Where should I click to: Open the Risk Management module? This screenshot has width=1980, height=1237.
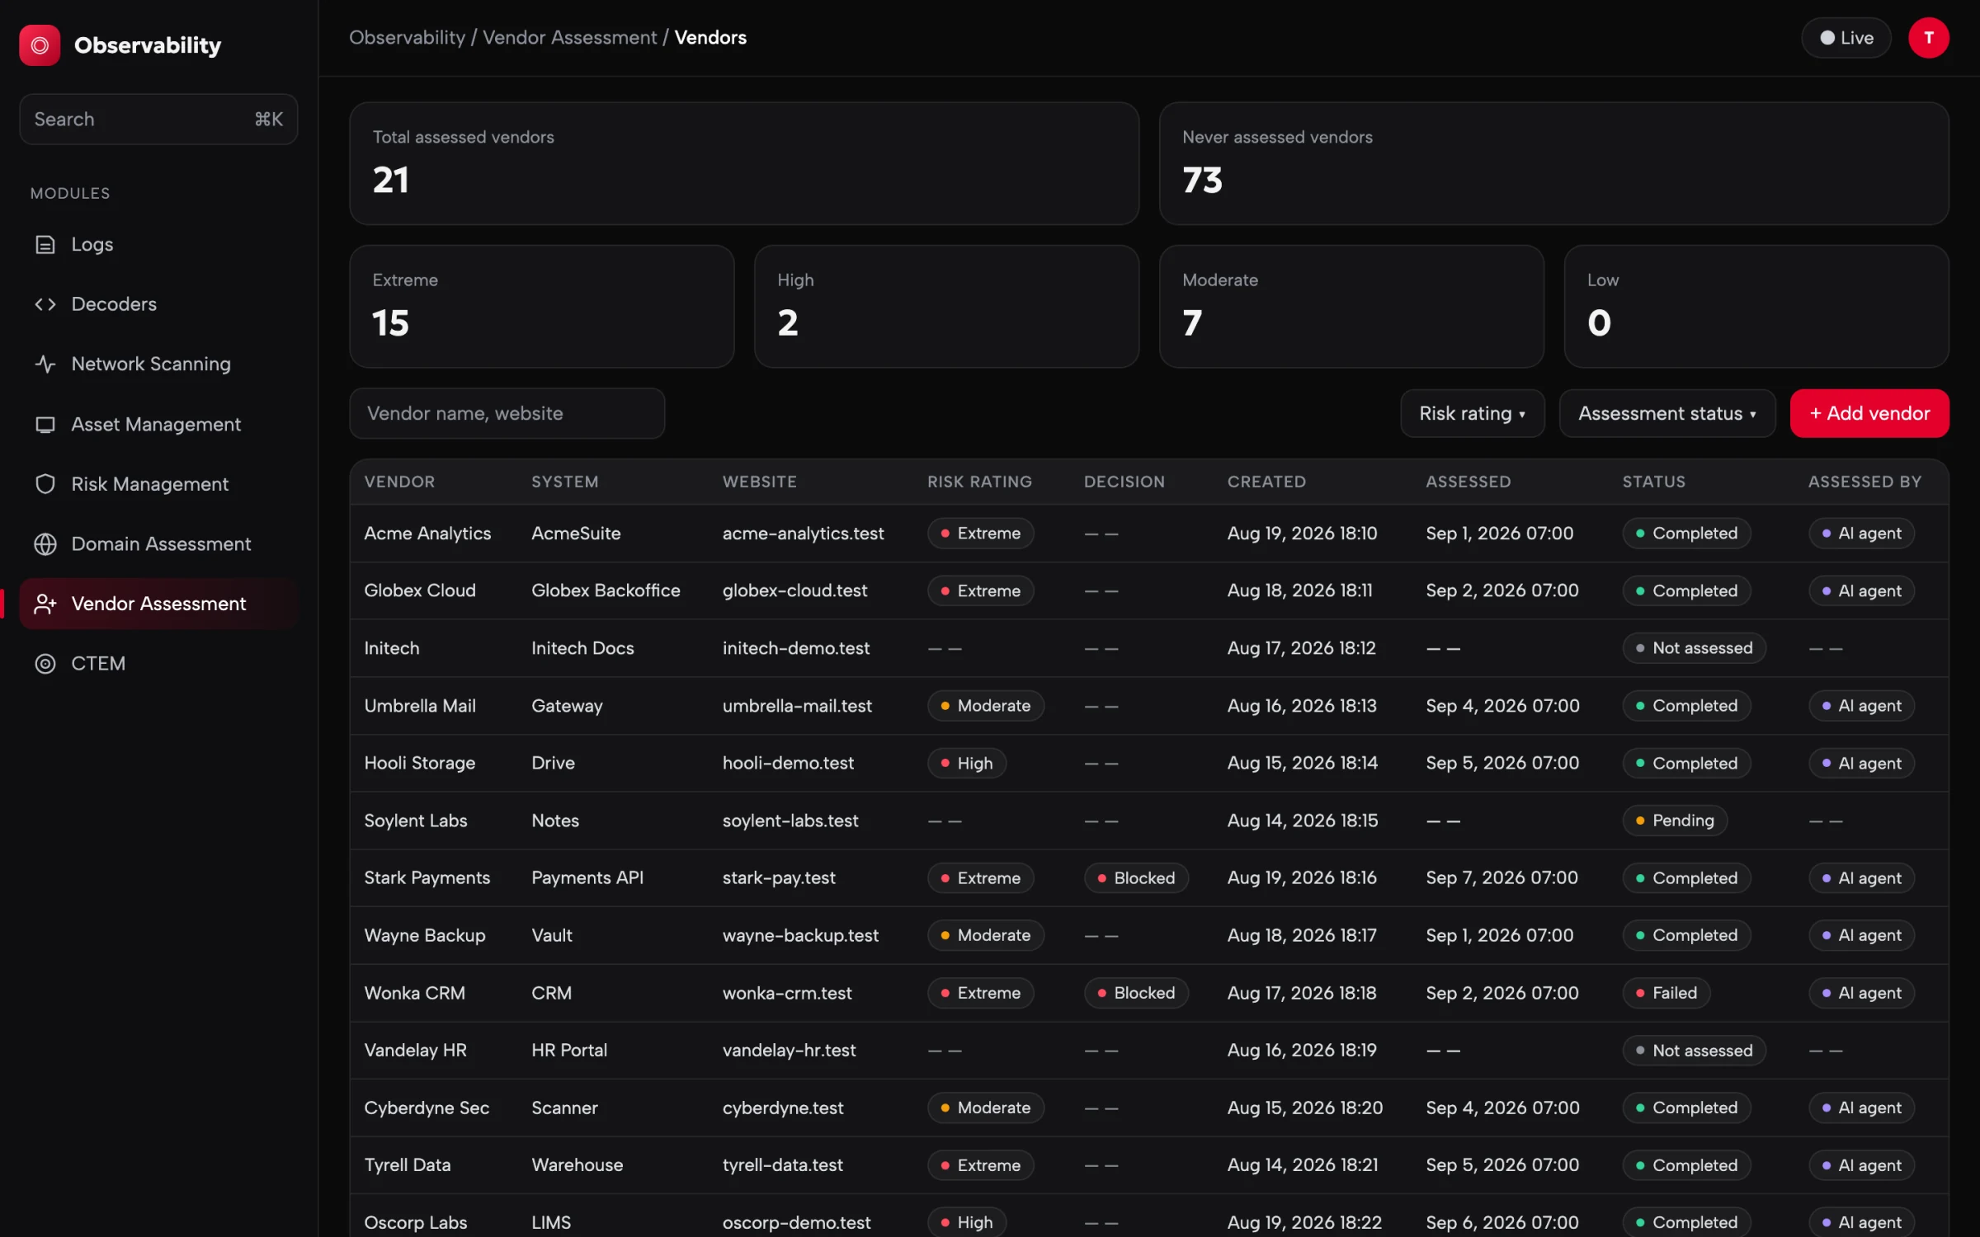tap(158, 484)
